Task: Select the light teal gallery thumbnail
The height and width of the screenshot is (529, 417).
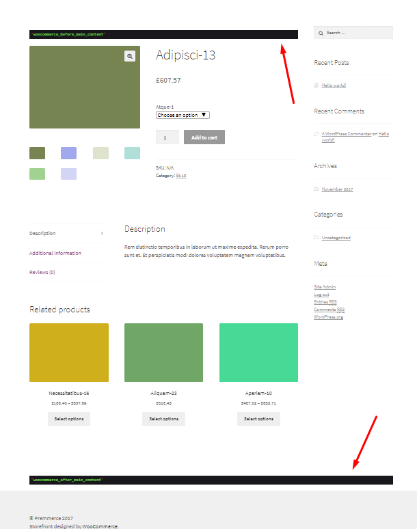Action: tap(132, 153)
